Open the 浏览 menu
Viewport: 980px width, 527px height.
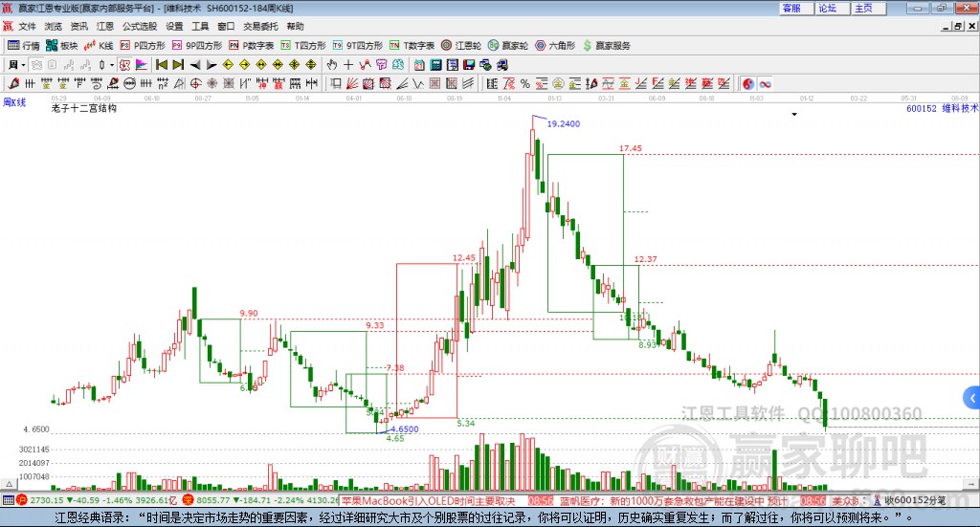point(54,26)
